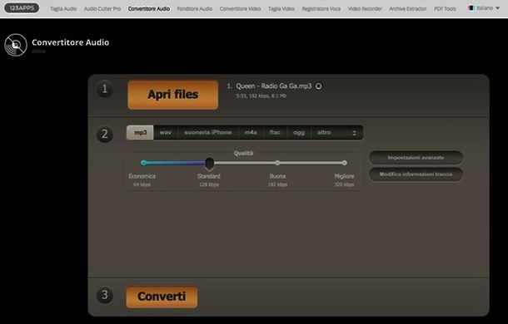Viewport: 508px width, 324px height.
Task: Open Audio Cutter Pro from the top menu
Action: 102,9
